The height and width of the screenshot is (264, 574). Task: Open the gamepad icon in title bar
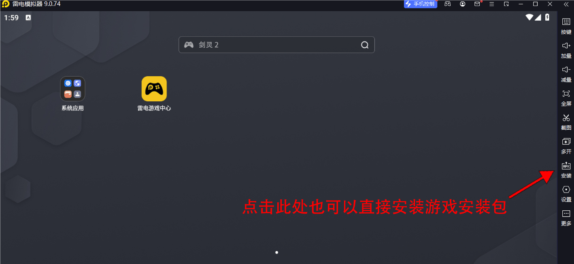448,4
